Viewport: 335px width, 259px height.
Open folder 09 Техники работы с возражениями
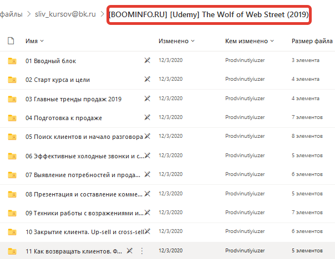point(84,213)
